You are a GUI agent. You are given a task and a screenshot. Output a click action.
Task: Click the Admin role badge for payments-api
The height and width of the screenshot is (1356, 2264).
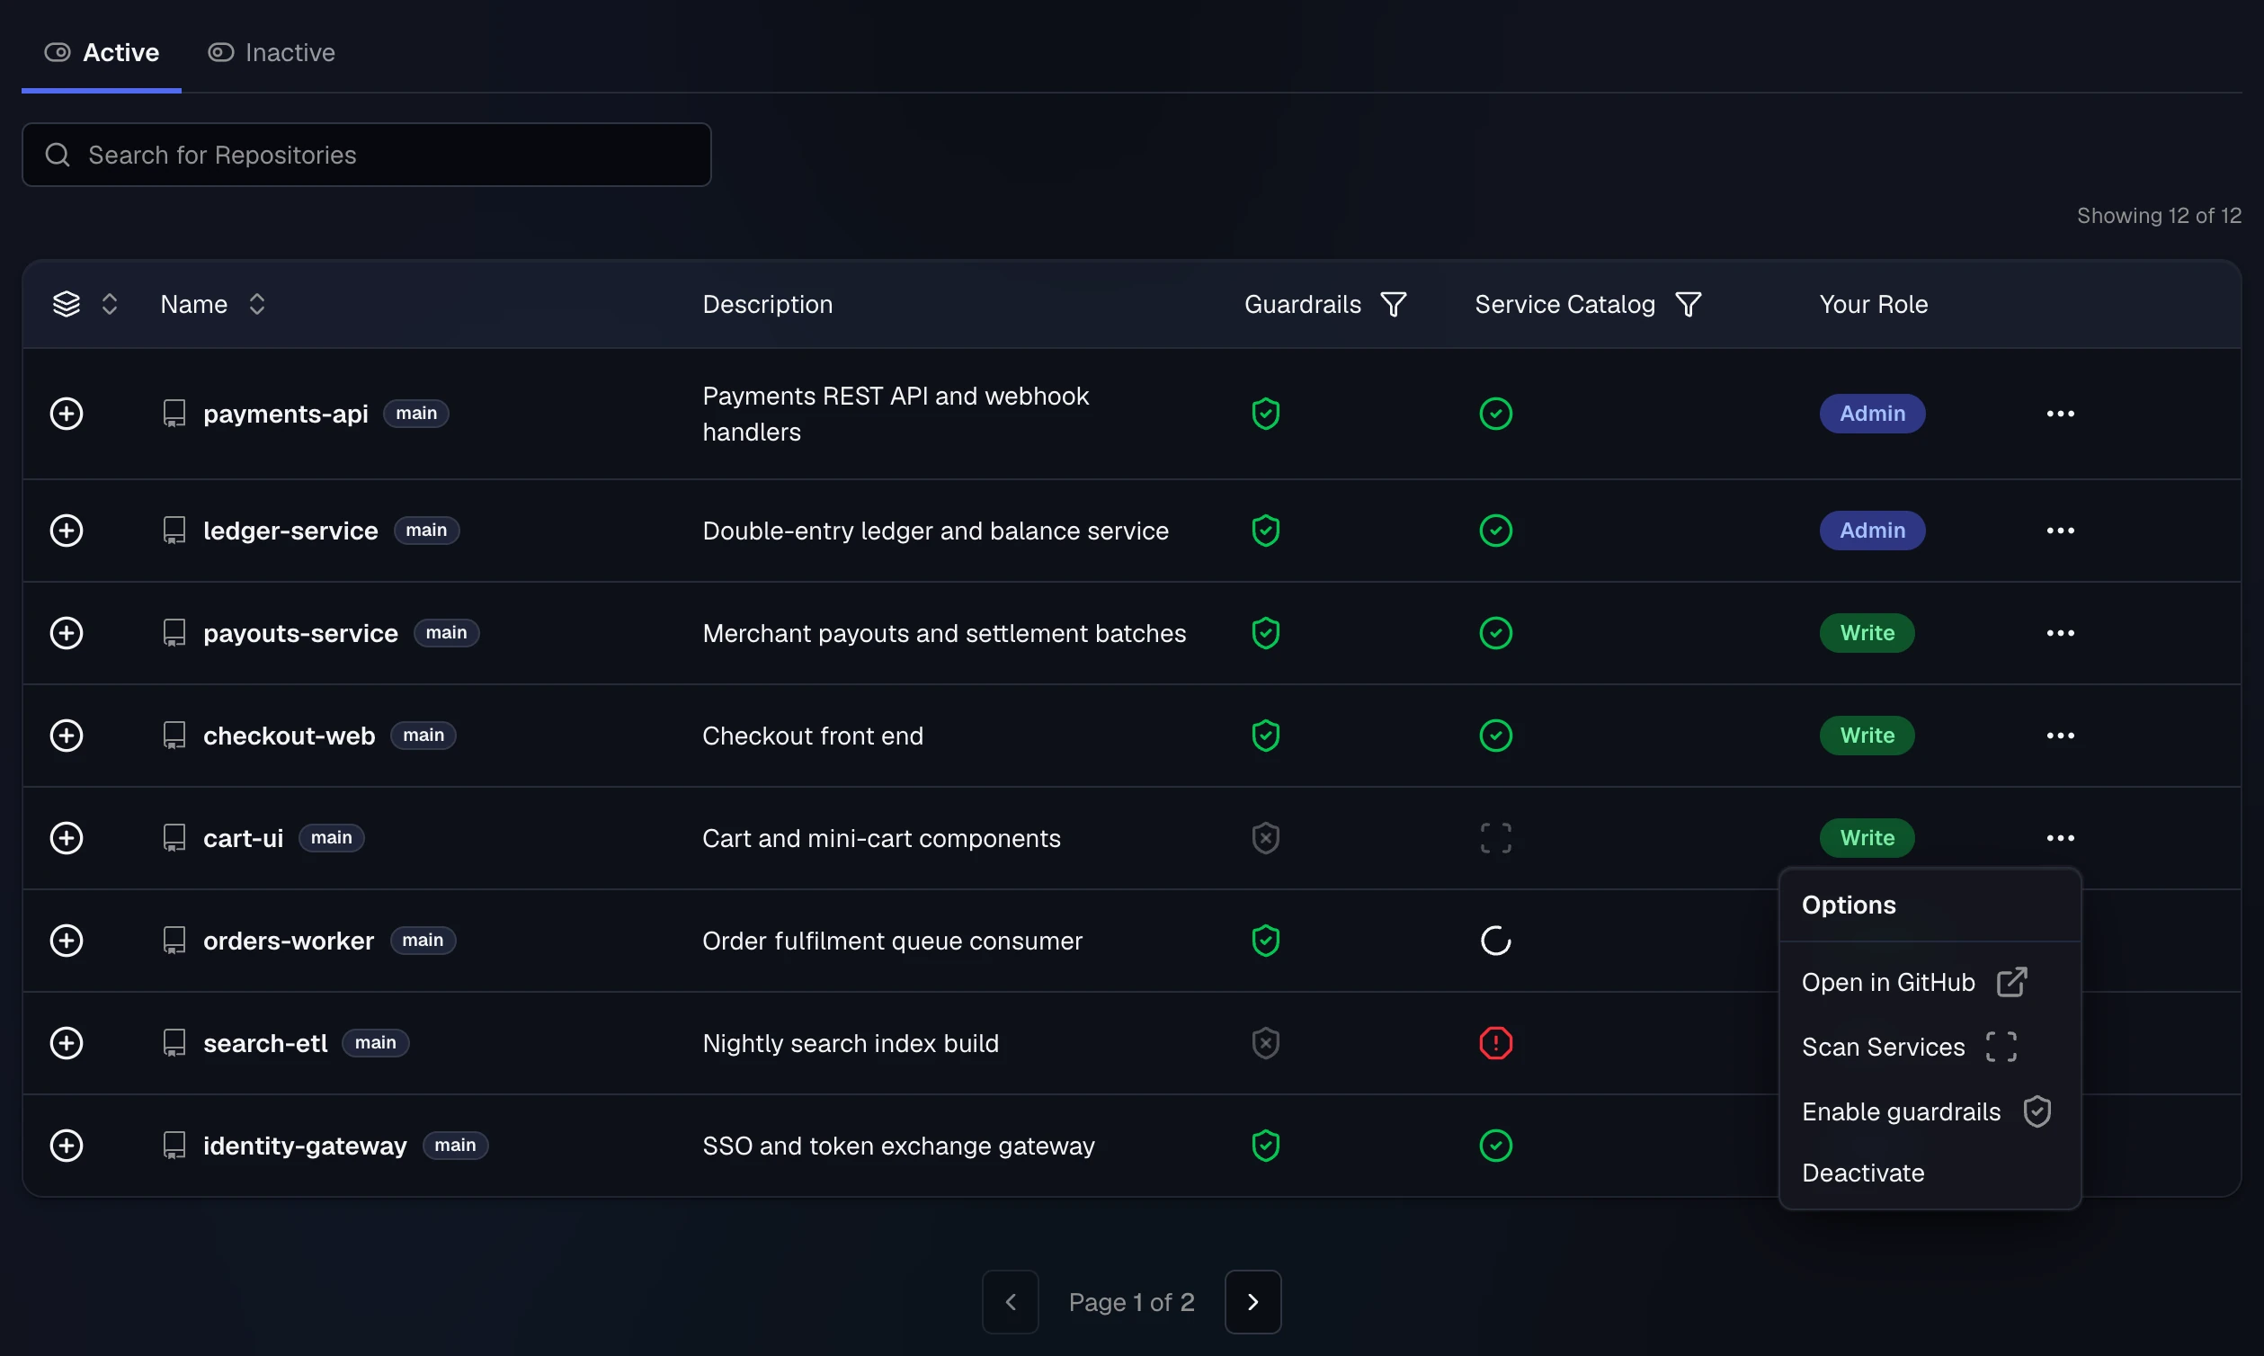(1871, 413)
